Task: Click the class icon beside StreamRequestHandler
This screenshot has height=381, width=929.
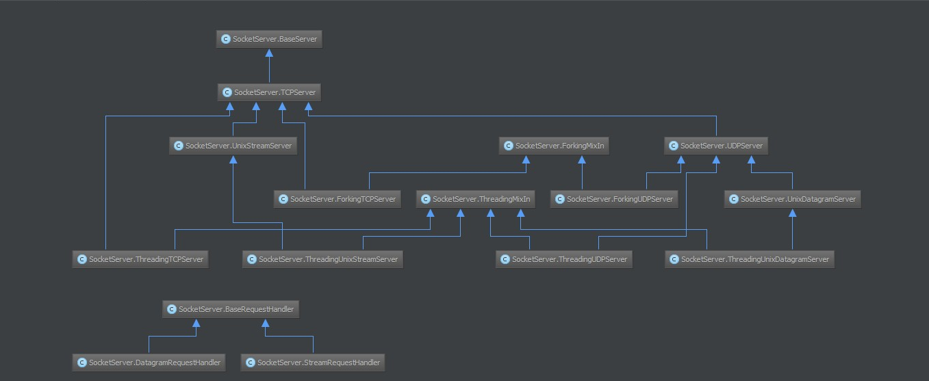Action: [x=250, y=363]
